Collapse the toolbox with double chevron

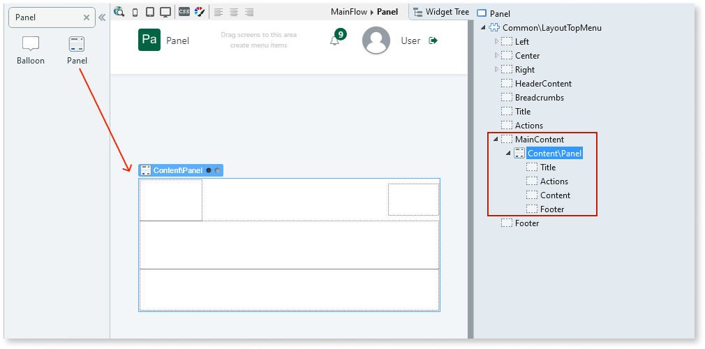click(x=102, y=17)
